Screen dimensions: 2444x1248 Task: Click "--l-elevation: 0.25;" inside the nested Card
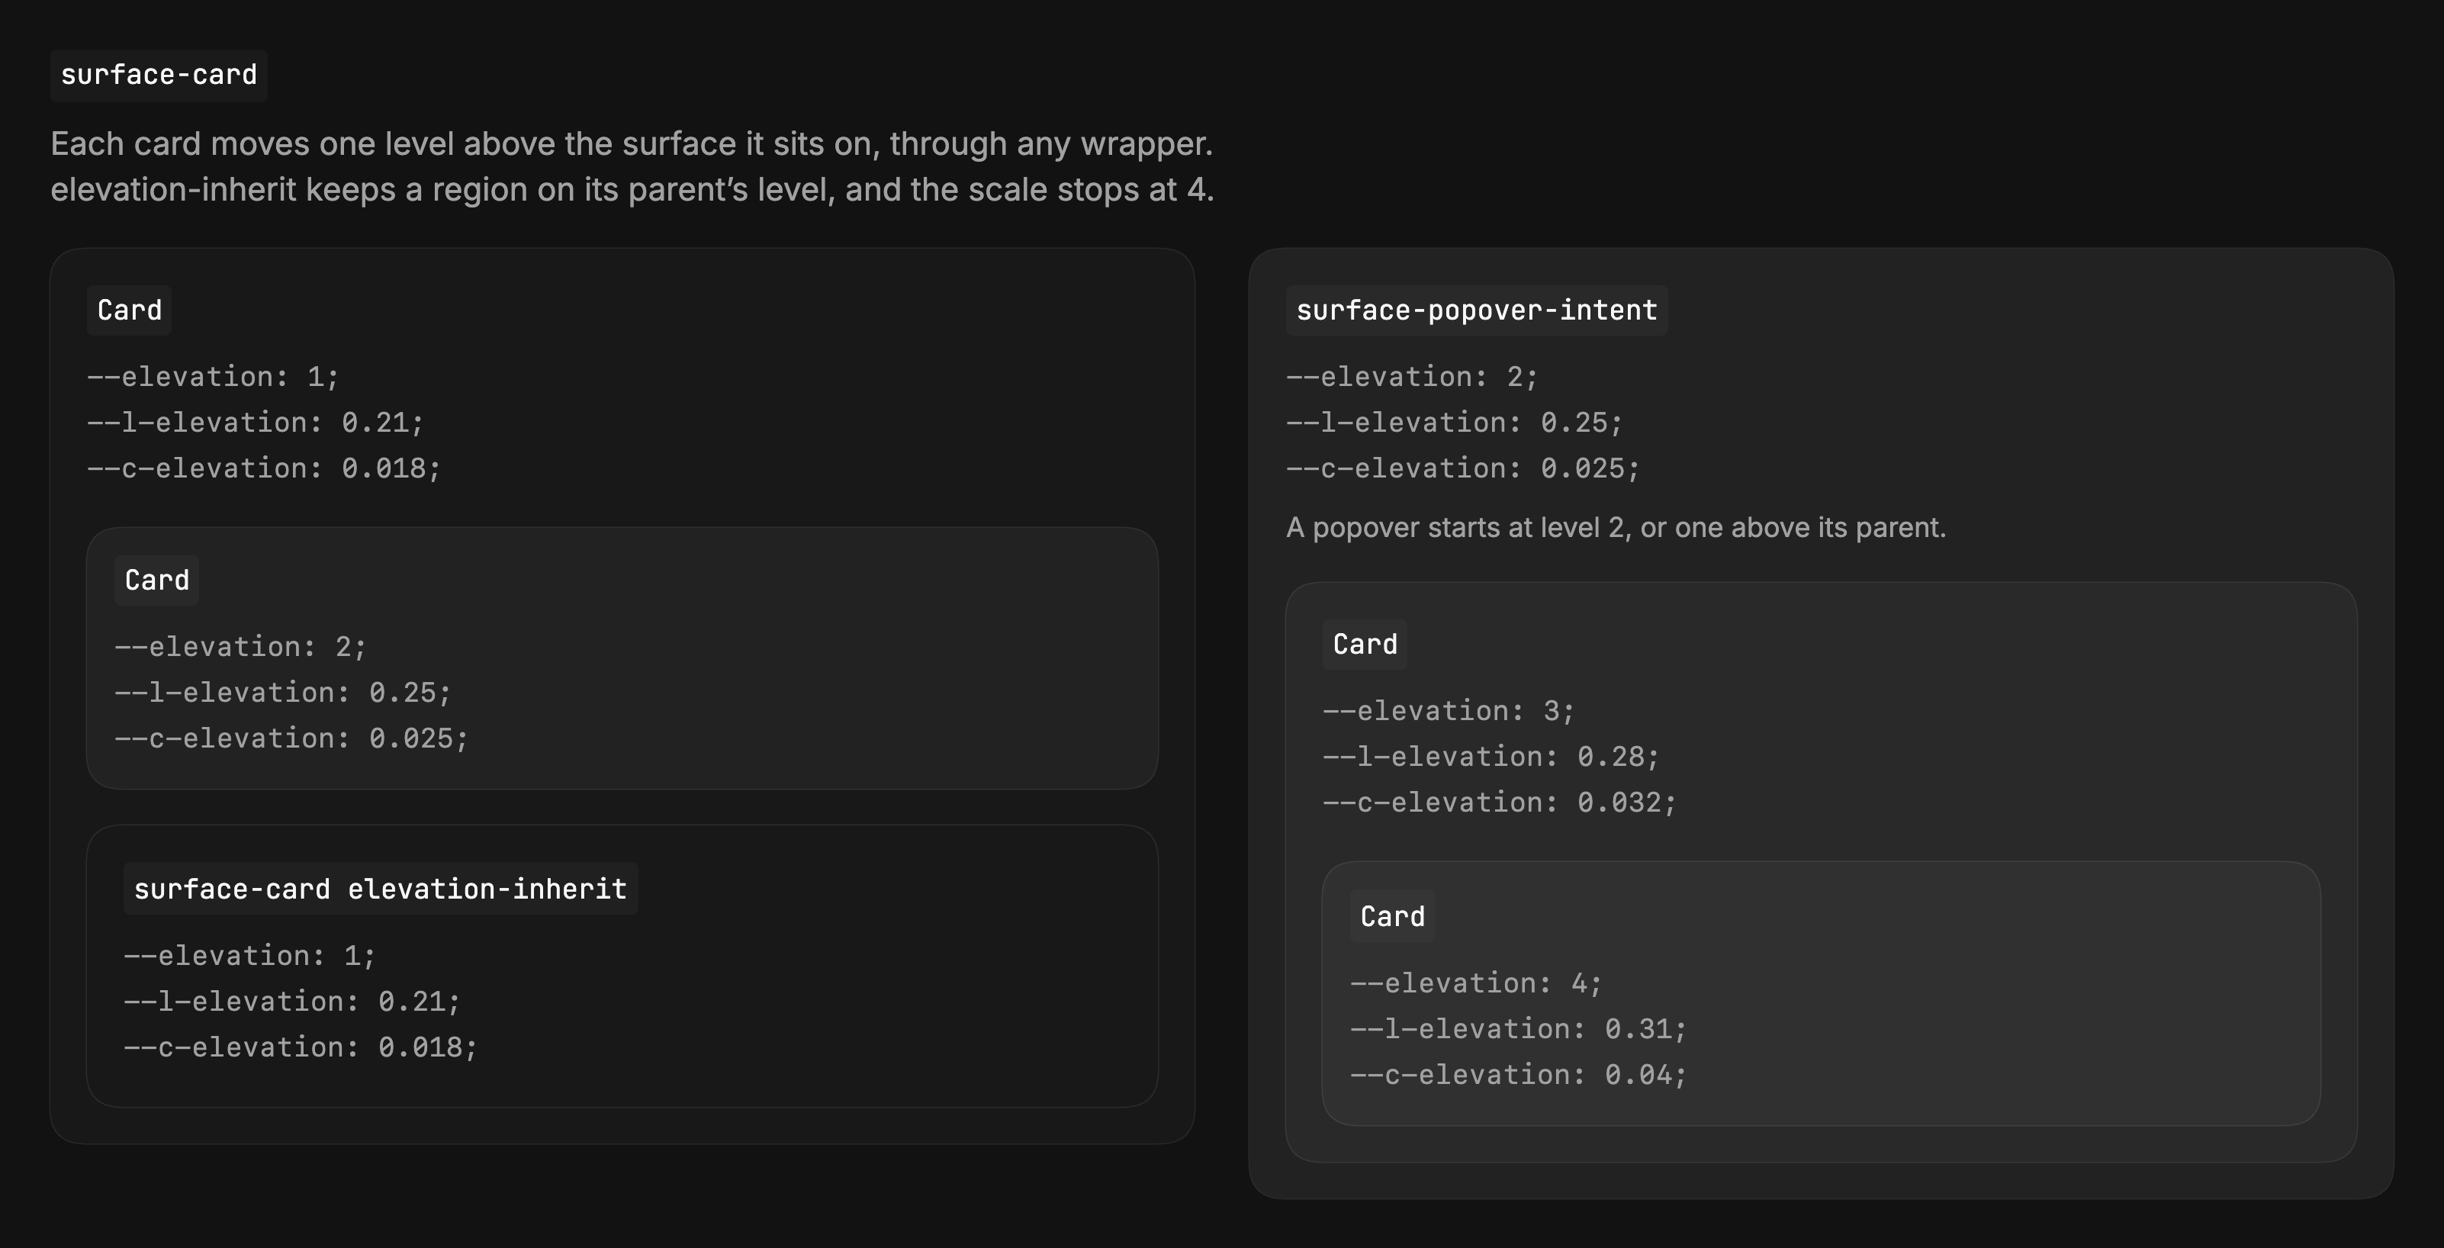283,692
